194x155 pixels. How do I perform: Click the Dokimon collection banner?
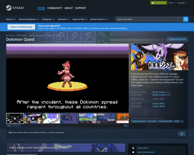[66, 148]
